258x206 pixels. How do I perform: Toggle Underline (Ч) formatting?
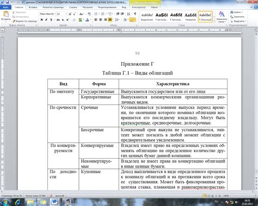pyautogui.click(x=51, y=20)
